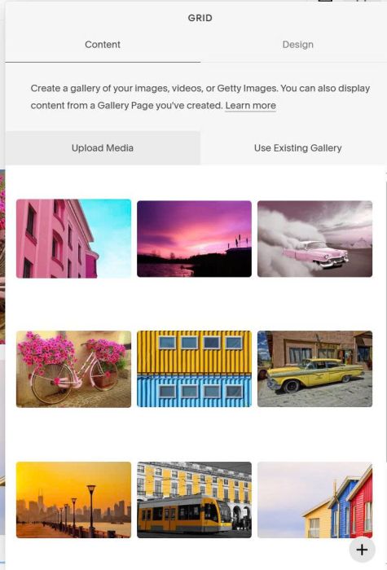Select the yellow vintage car thumbnail

pos(314,369)
